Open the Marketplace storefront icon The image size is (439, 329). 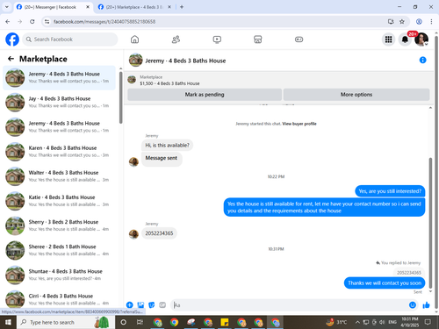[x=258, y=39]
